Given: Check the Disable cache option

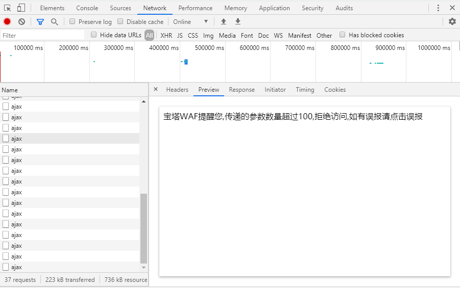Looking at the screenshot, I should point(120,21).
